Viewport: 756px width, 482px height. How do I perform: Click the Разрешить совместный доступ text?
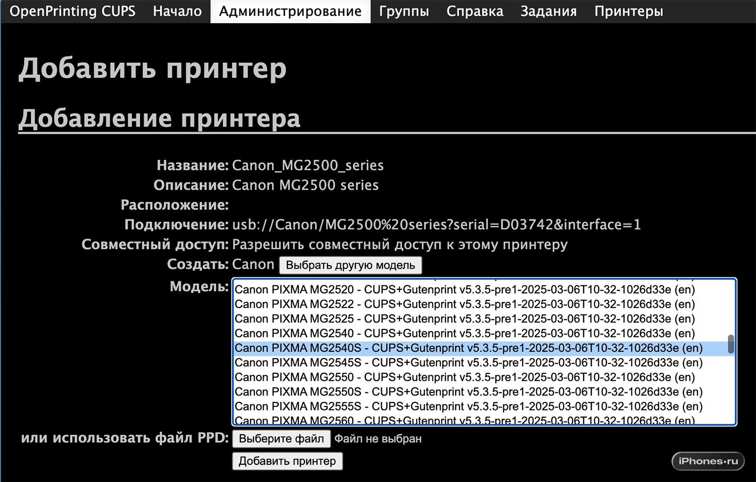point(400,245)
